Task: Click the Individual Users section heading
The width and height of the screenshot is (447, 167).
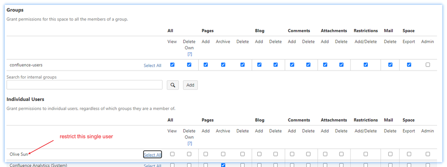Action: tap(26, 99)
